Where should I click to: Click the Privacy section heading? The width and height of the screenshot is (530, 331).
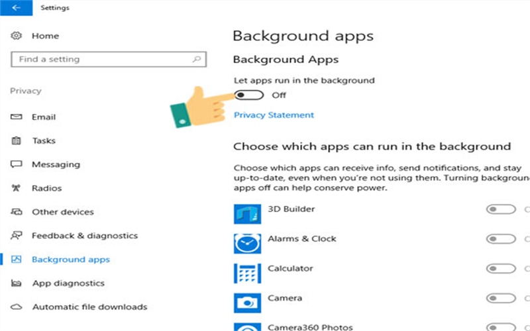(x=26, y=91)
